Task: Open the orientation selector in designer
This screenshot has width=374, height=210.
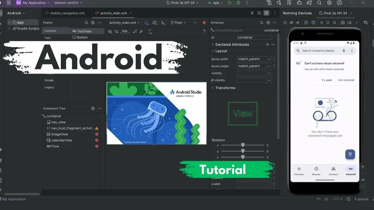Action: click(155, 22)
